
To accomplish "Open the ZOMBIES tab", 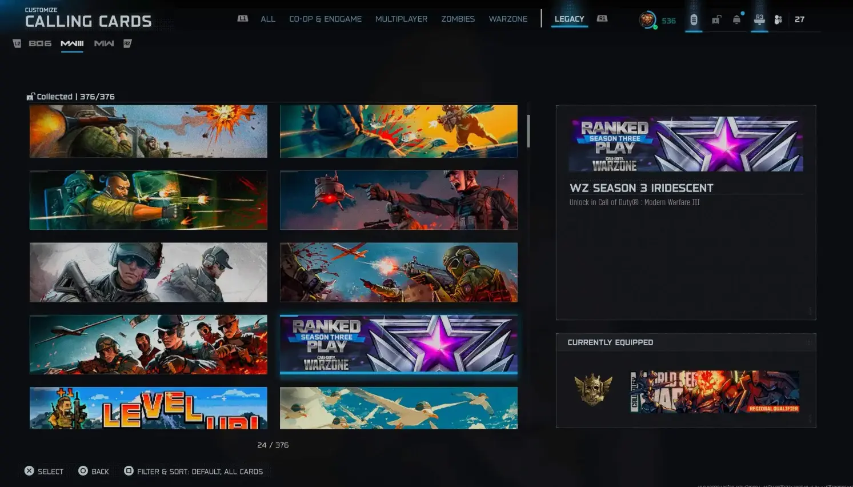I will click(458, 19).
